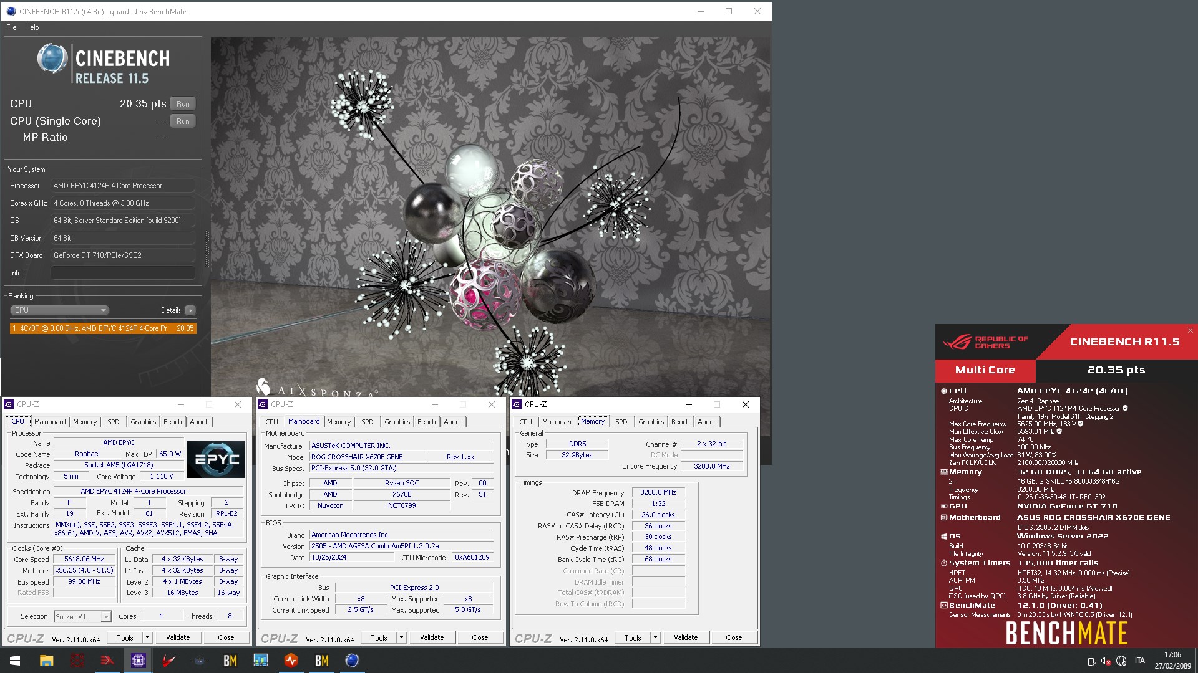
Task: Open the Cinebench Help menu
Action: [x=32, y=27]
